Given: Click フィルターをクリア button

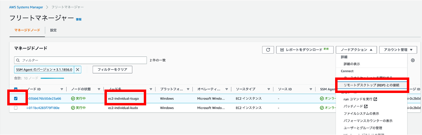Looking at the screenshot, I should click(x=112, y=70).
